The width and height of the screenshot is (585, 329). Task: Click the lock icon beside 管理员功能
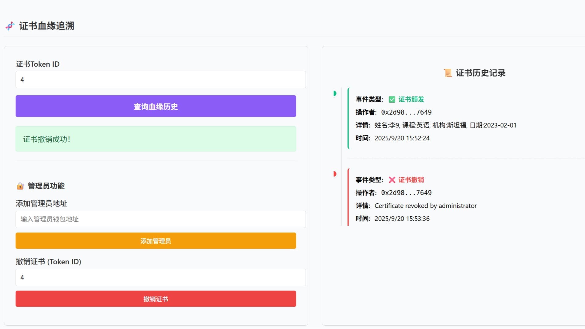pyautogui.click(x=20, y=186)
